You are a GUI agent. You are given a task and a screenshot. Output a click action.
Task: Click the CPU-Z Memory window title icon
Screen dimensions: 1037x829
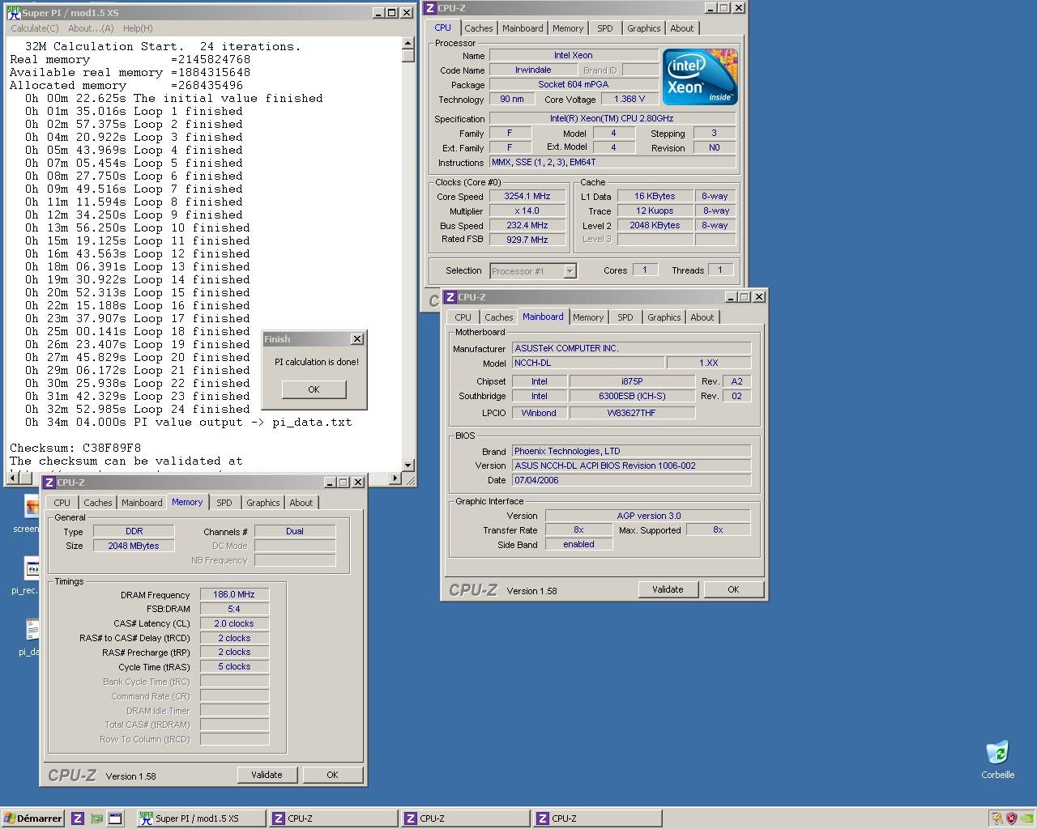[x=49, y=483]
